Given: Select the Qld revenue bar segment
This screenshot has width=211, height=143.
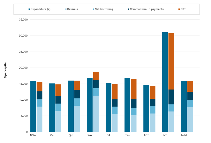Looking at the screenshot, I should tap(77, 119).
